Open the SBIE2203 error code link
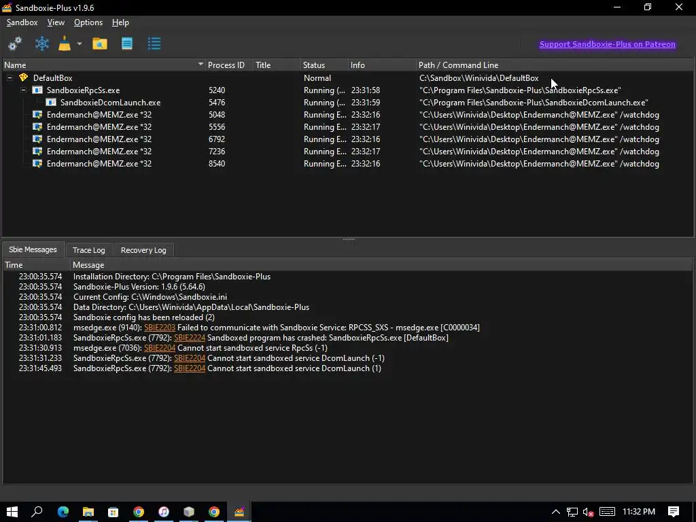696x522 pixels. click(160, 328)
